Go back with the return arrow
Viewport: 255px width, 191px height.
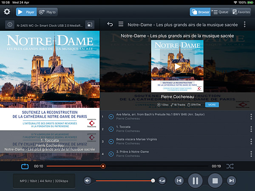pos(110,24)
